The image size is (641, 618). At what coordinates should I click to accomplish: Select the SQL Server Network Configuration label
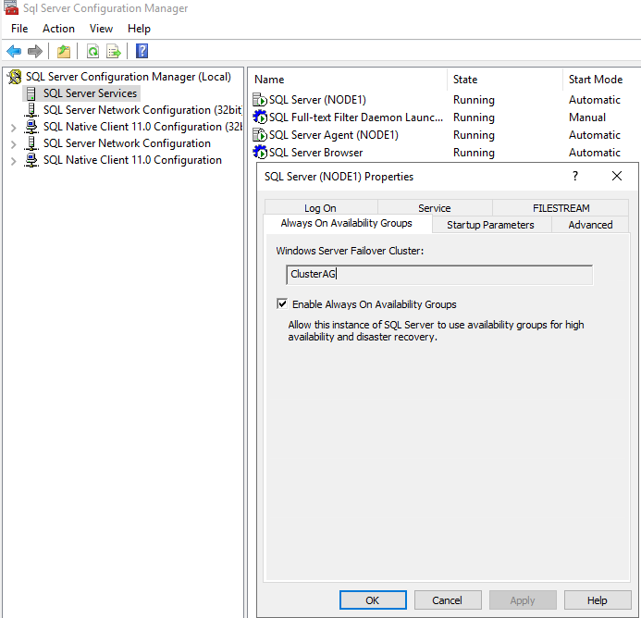[x=127, y=143]
